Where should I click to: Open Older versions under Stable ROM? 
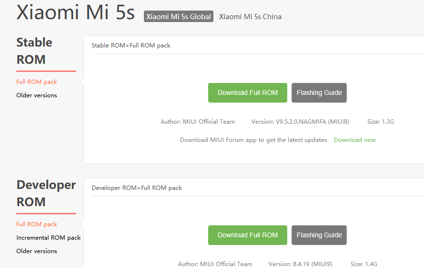coord(36,95)
